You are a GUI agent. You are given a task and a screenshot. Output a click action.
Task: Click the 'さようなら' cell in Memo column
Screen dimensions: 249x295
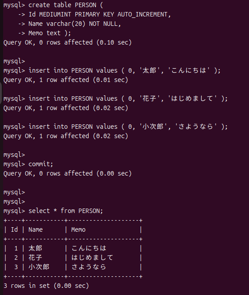[x=89, y=267]
